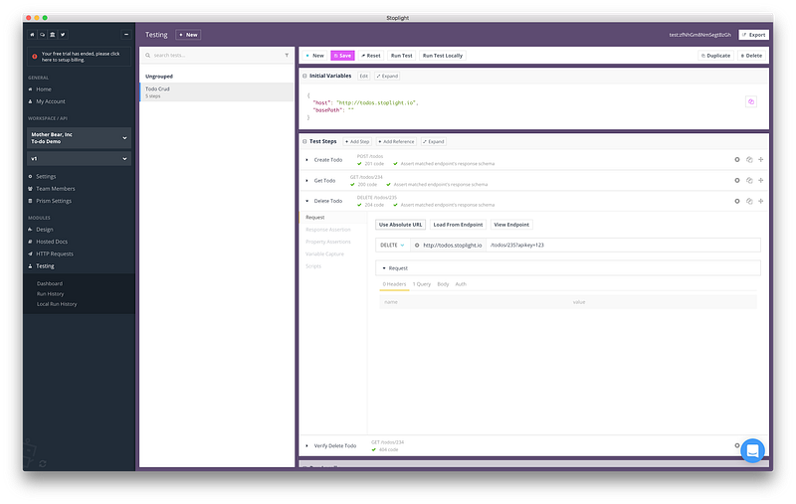Expand the Create Todo step
The height and width of the screenshot is (504, 796).
click(x=306, y=160)
